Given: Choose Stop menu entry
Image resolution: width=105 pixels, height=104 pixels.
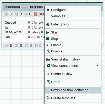Looking at the screenshot, I should click(x=73, y=39).
